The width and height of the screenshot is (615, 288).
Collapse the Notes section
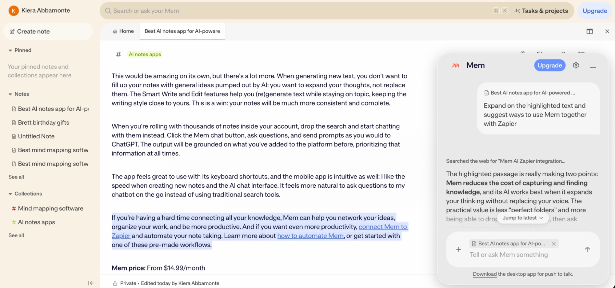coord(10,94)
